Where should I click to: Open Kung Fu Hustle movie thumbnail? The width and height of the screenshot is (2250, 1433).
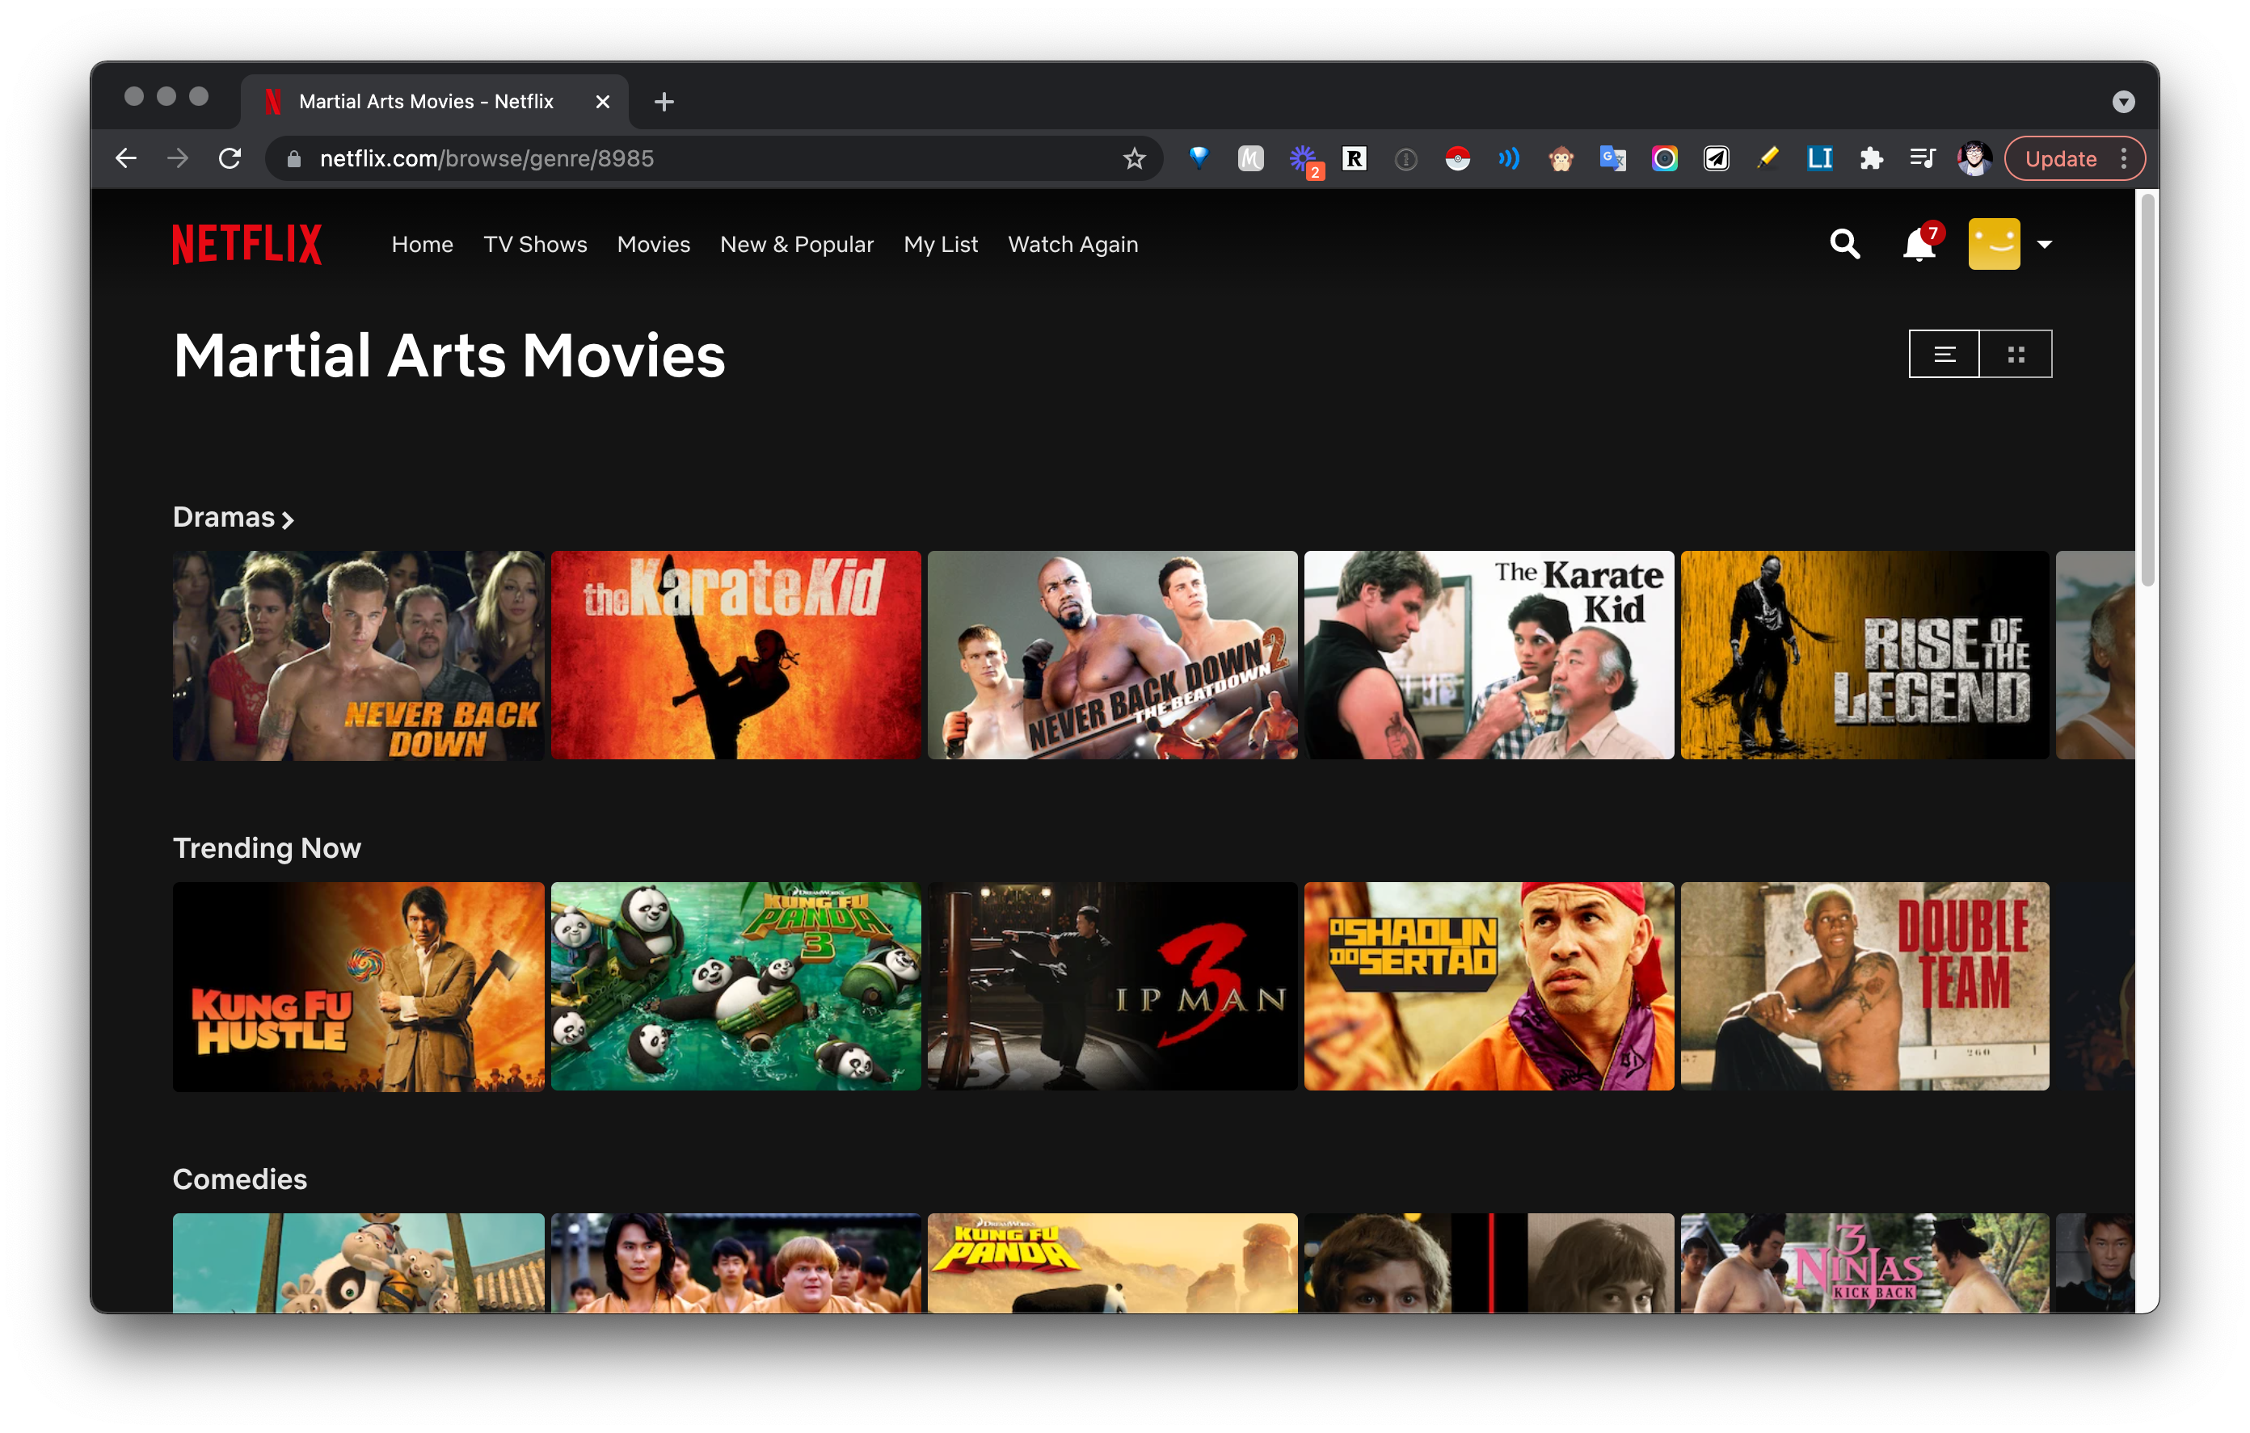click(x=357, y=985)
